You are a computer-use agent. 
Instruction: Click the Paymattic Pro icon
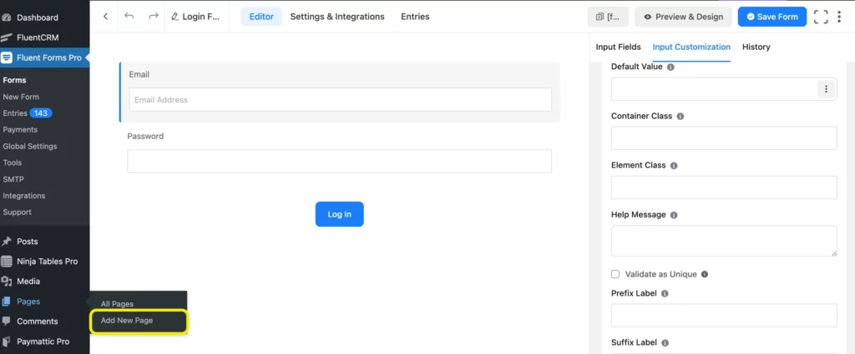click(7, 342)
